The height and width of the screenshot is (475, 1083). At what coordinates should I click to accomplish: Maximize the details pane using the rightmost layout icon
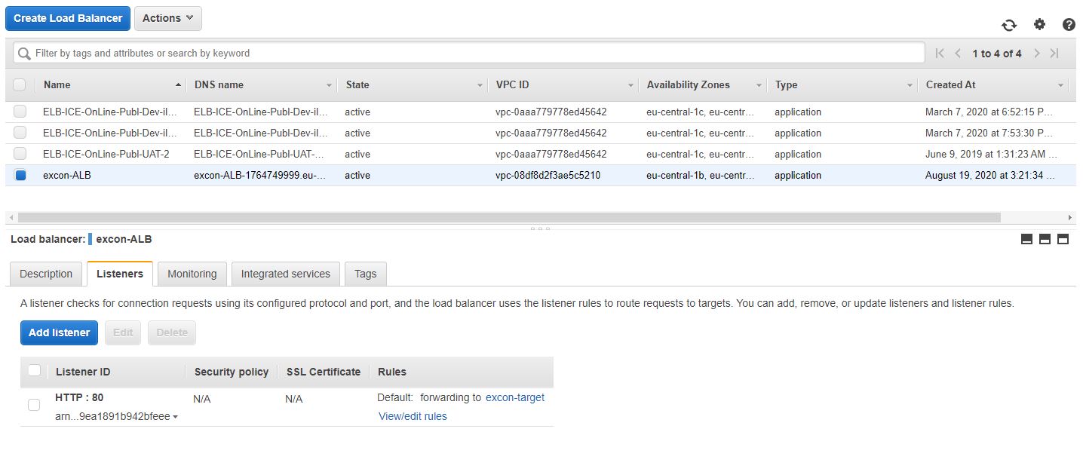(x=1063, y=239)
